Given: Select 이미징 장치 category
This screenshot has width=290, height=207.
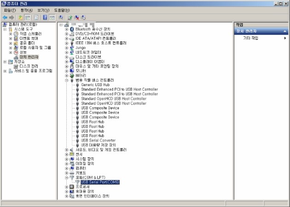Looking at the screenshot, I should (85, 164).
